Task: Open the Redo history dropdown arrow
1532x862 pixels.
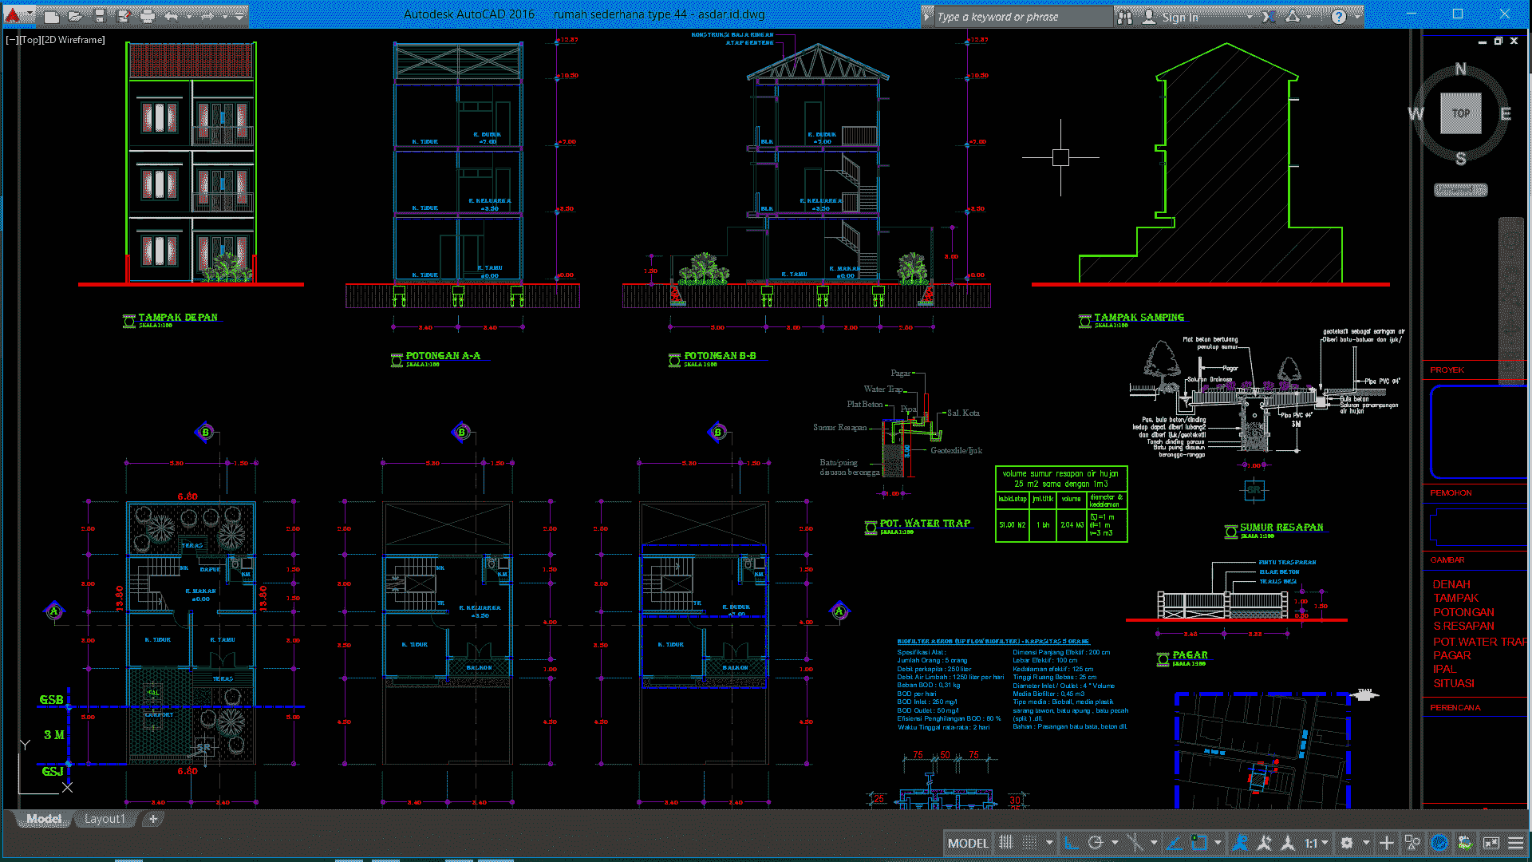Action: [225, 16]
